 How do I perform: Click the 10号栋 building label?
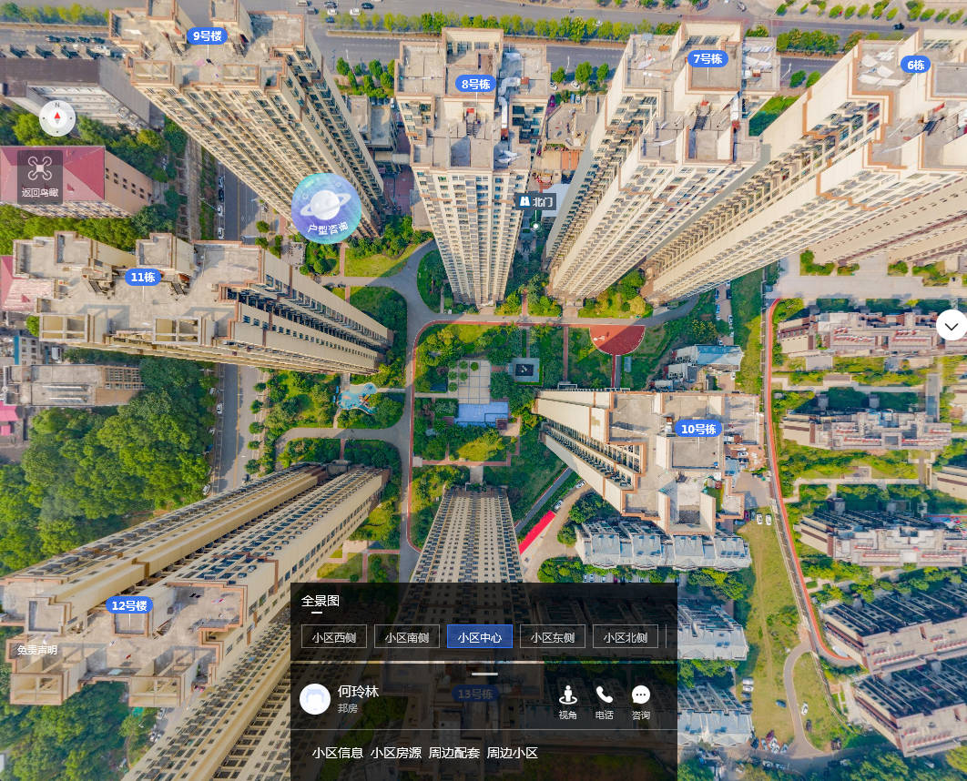(x=699, y=429)
